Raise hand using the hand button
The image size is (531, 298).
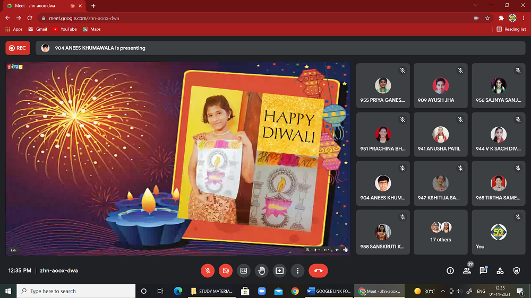click(x=262, y=270)
